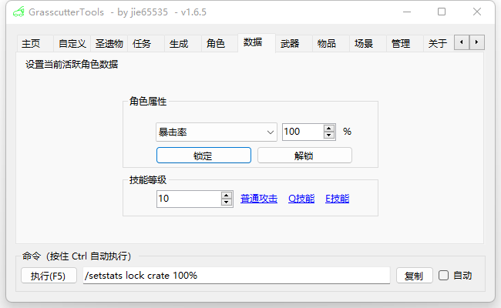Click the /setstats command text field

236,276
